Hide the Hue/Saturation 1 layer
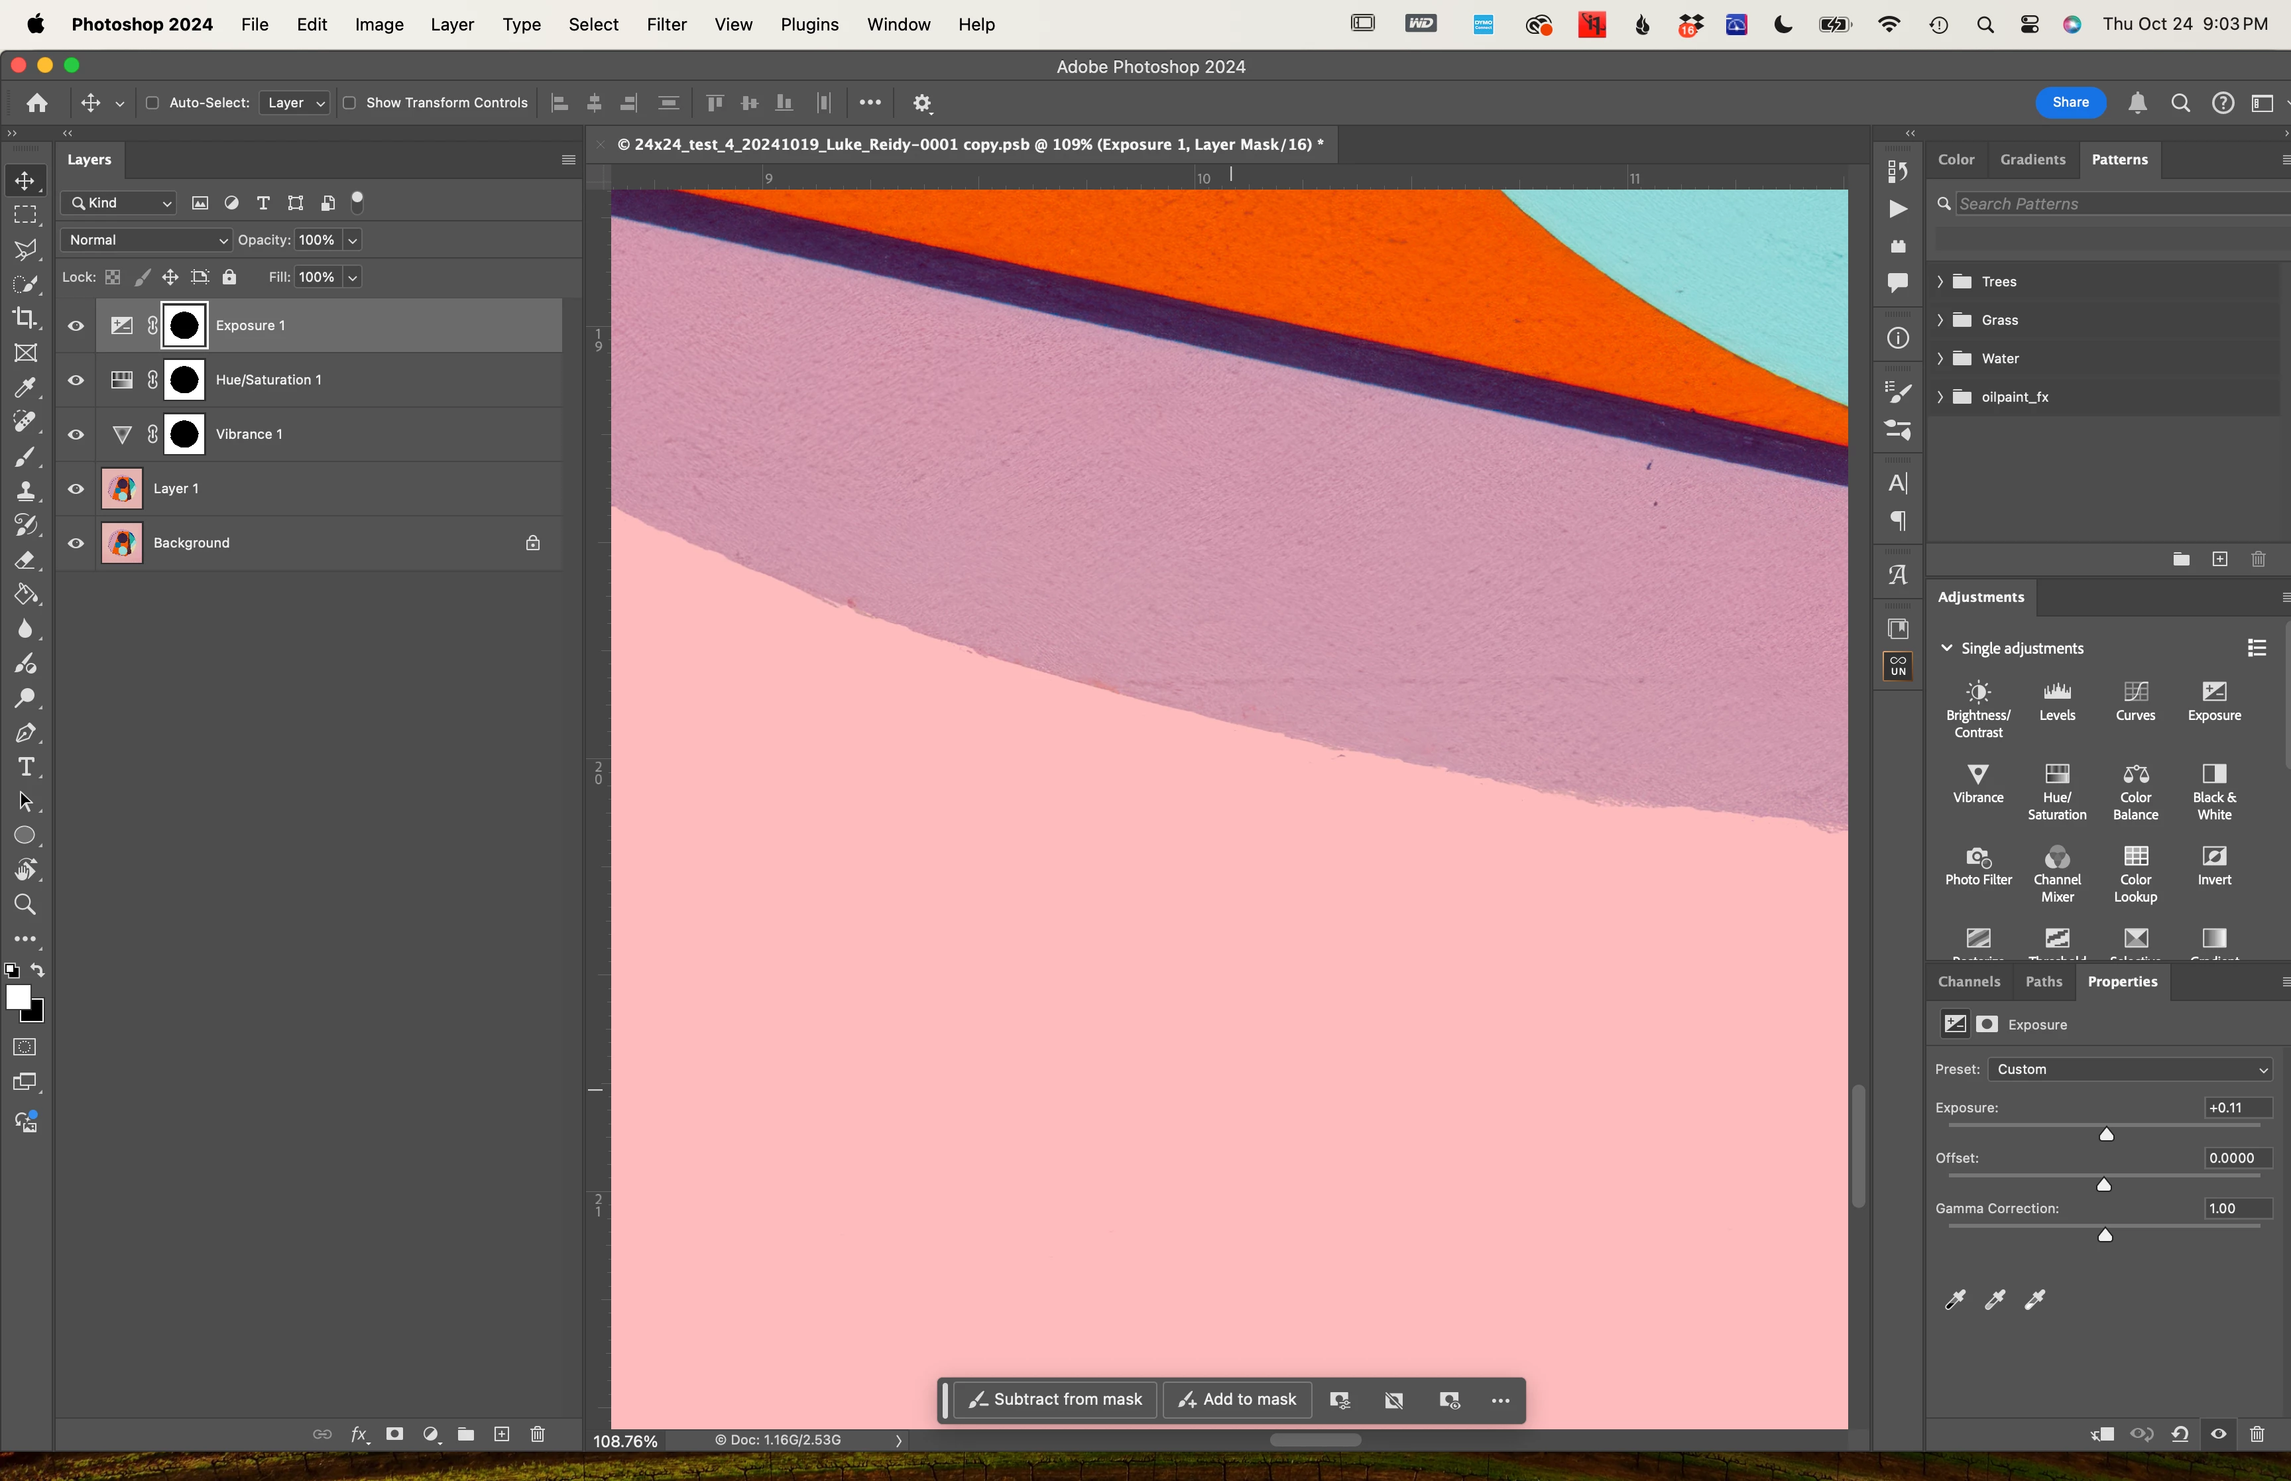Viewport: 2291px width, 1481px height. pos(76,380)
